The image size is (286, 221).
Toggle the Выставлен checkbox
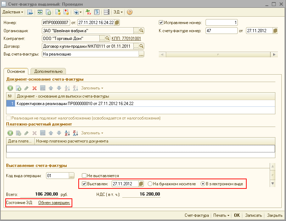[84, 184]
